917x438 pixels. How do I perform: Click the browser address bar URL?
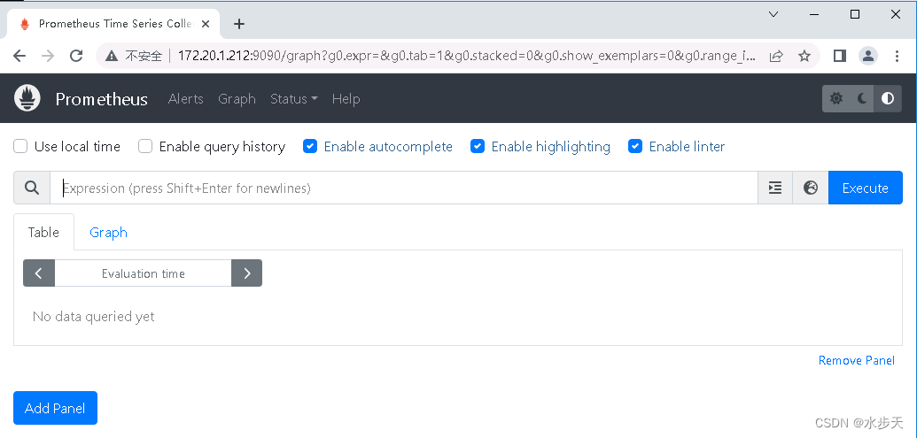[467, 56]
